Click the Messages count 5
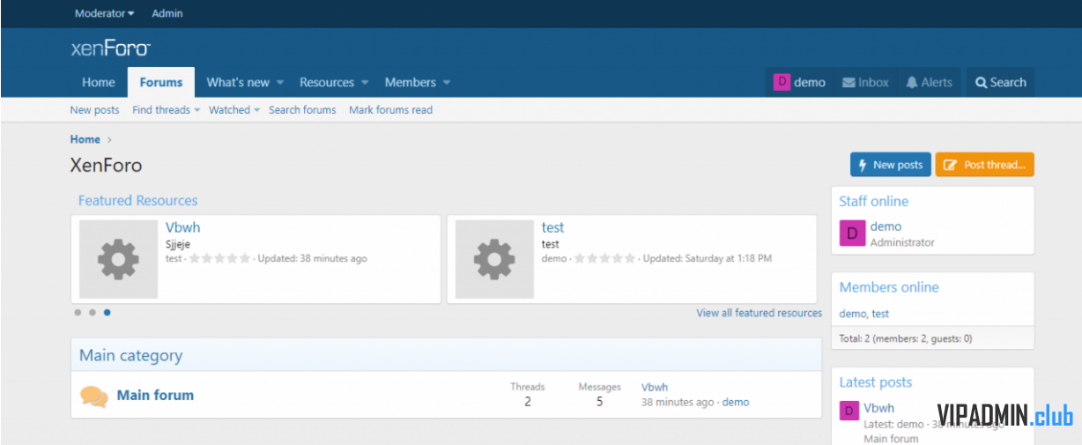Screen dimensions: 1082x445 pos(599,402)
